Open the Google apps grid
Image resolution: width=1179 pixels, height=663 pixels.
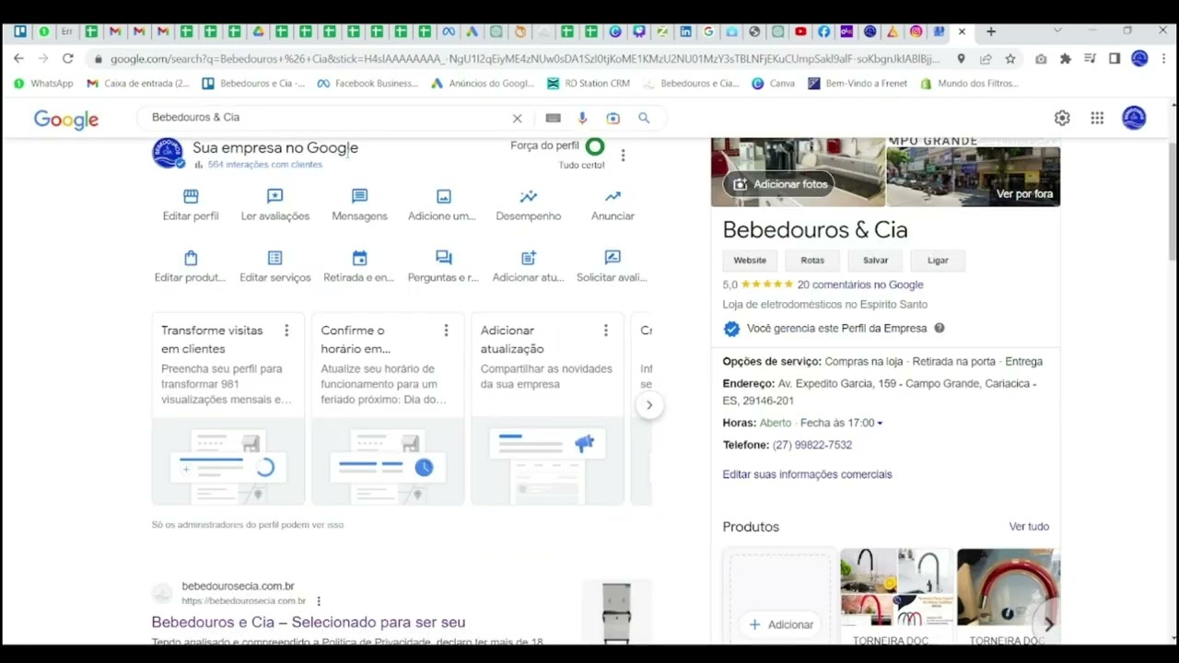(1097, 118)
